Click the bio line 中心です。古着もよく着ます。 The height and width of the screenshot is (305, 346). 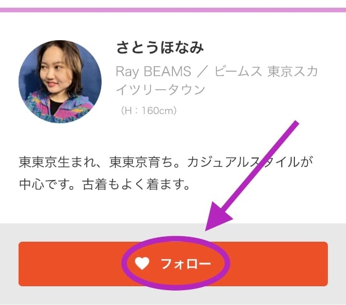(104, 184)
